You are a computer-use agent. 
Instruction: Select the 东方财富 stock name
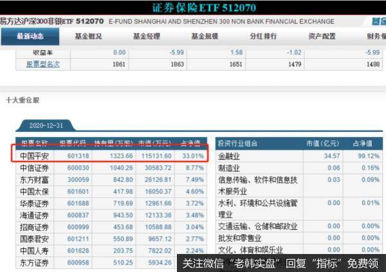coord(34,179)
